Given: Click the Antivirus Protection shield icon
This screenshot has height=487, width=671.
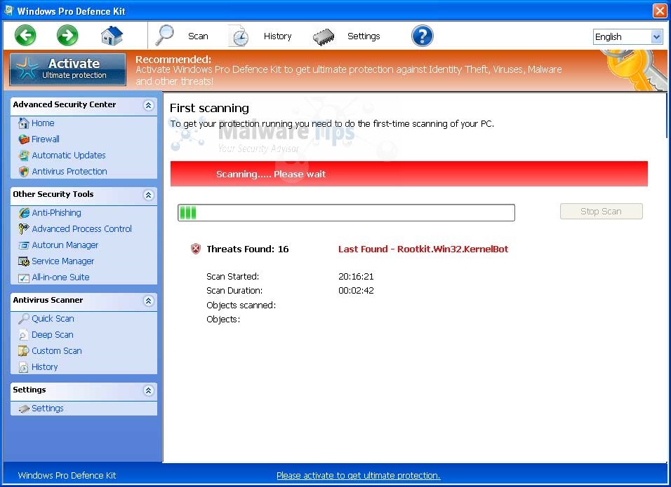Looking at the screenshot, I should pos(24,172).
